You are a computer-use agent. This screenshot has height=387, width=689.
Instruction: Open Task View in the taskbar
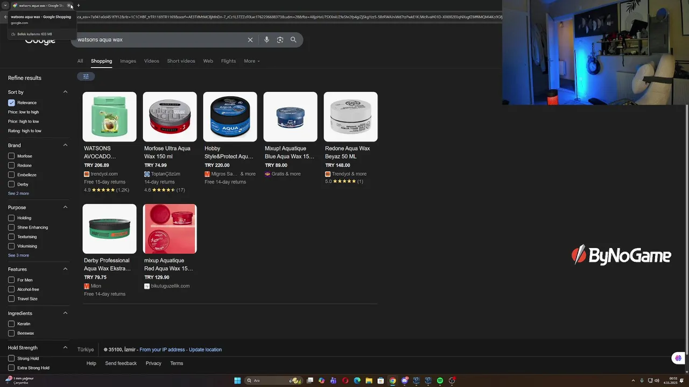[310, 381]
